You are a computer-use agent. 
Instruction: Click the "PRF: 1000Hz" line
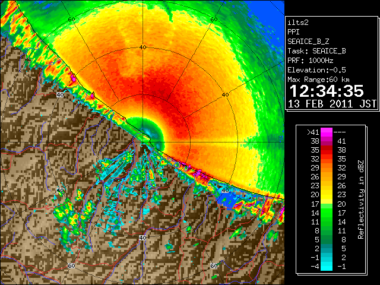310,61
